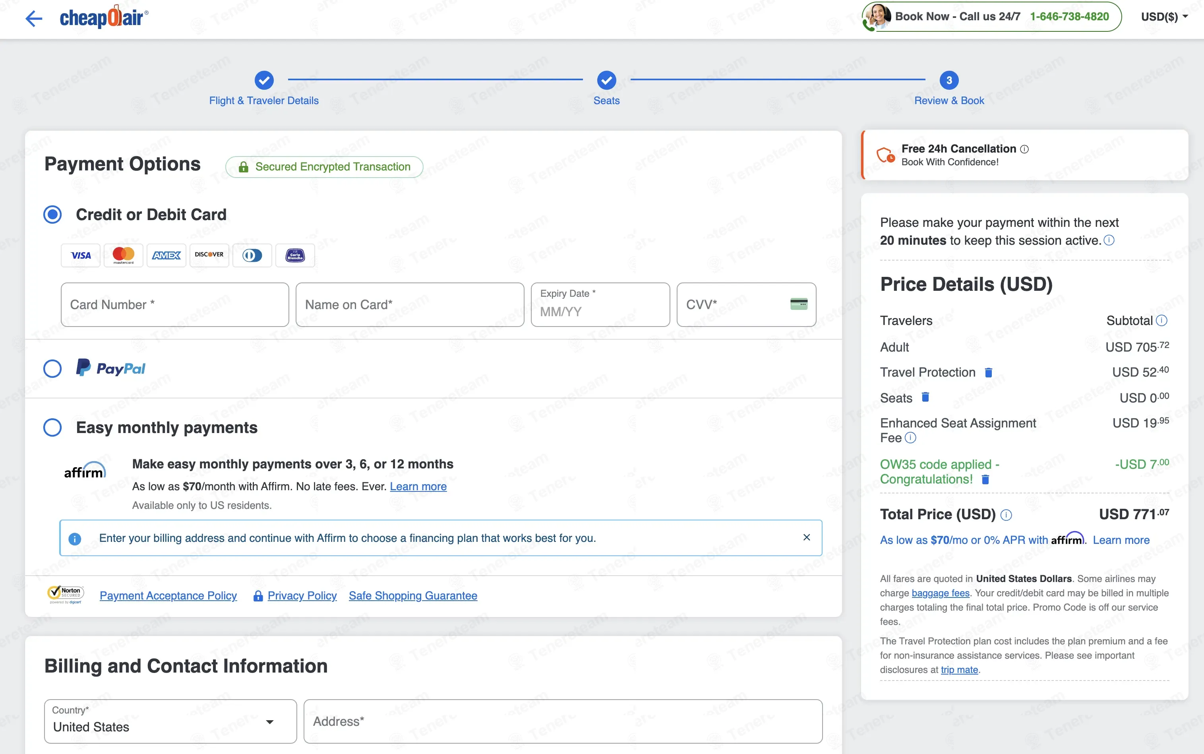Open the USD($) currency dropdown
Image resolution: width=1204 pixels, height=754 pixels.
[x=1164, y=16]
